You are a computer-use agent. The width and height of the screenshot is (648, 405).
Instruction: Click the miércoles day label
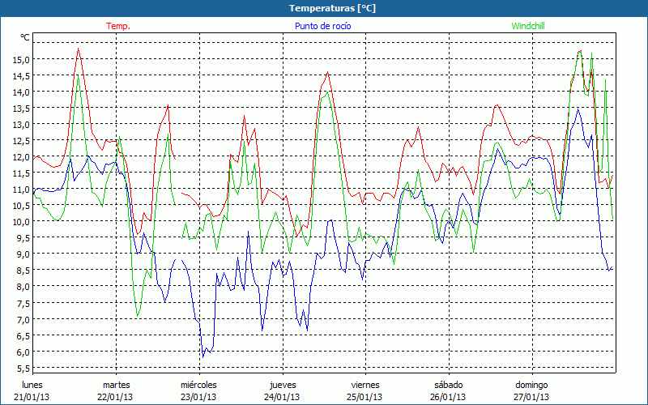pos(198,385)
